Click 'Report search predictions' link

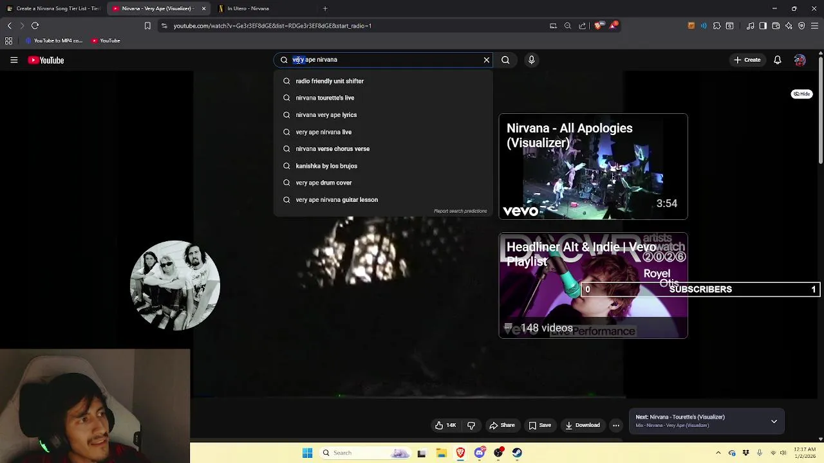(x=460, y=211)
